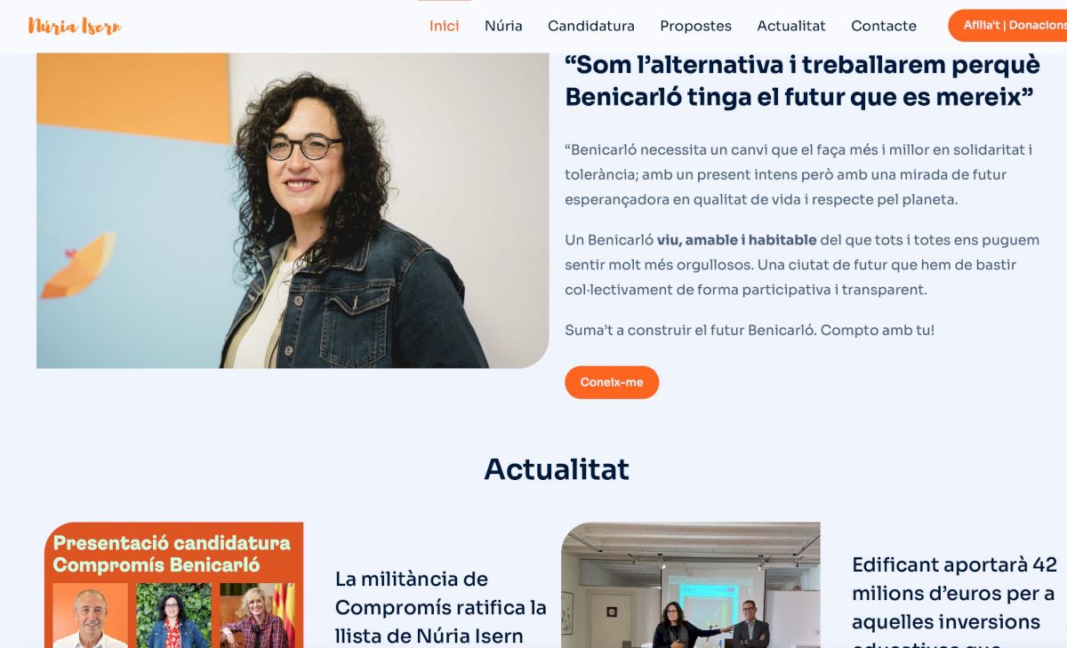Open article La militància de Compromís ratifica
This screenshot has height=648, width=1067.
coord(440,607)
